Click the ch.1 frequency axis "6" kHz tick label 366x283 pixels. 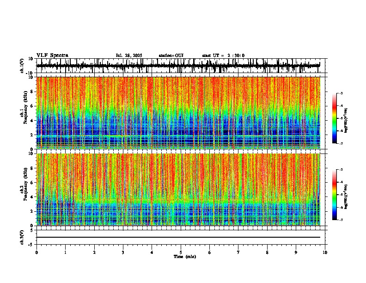click(32, 106)
